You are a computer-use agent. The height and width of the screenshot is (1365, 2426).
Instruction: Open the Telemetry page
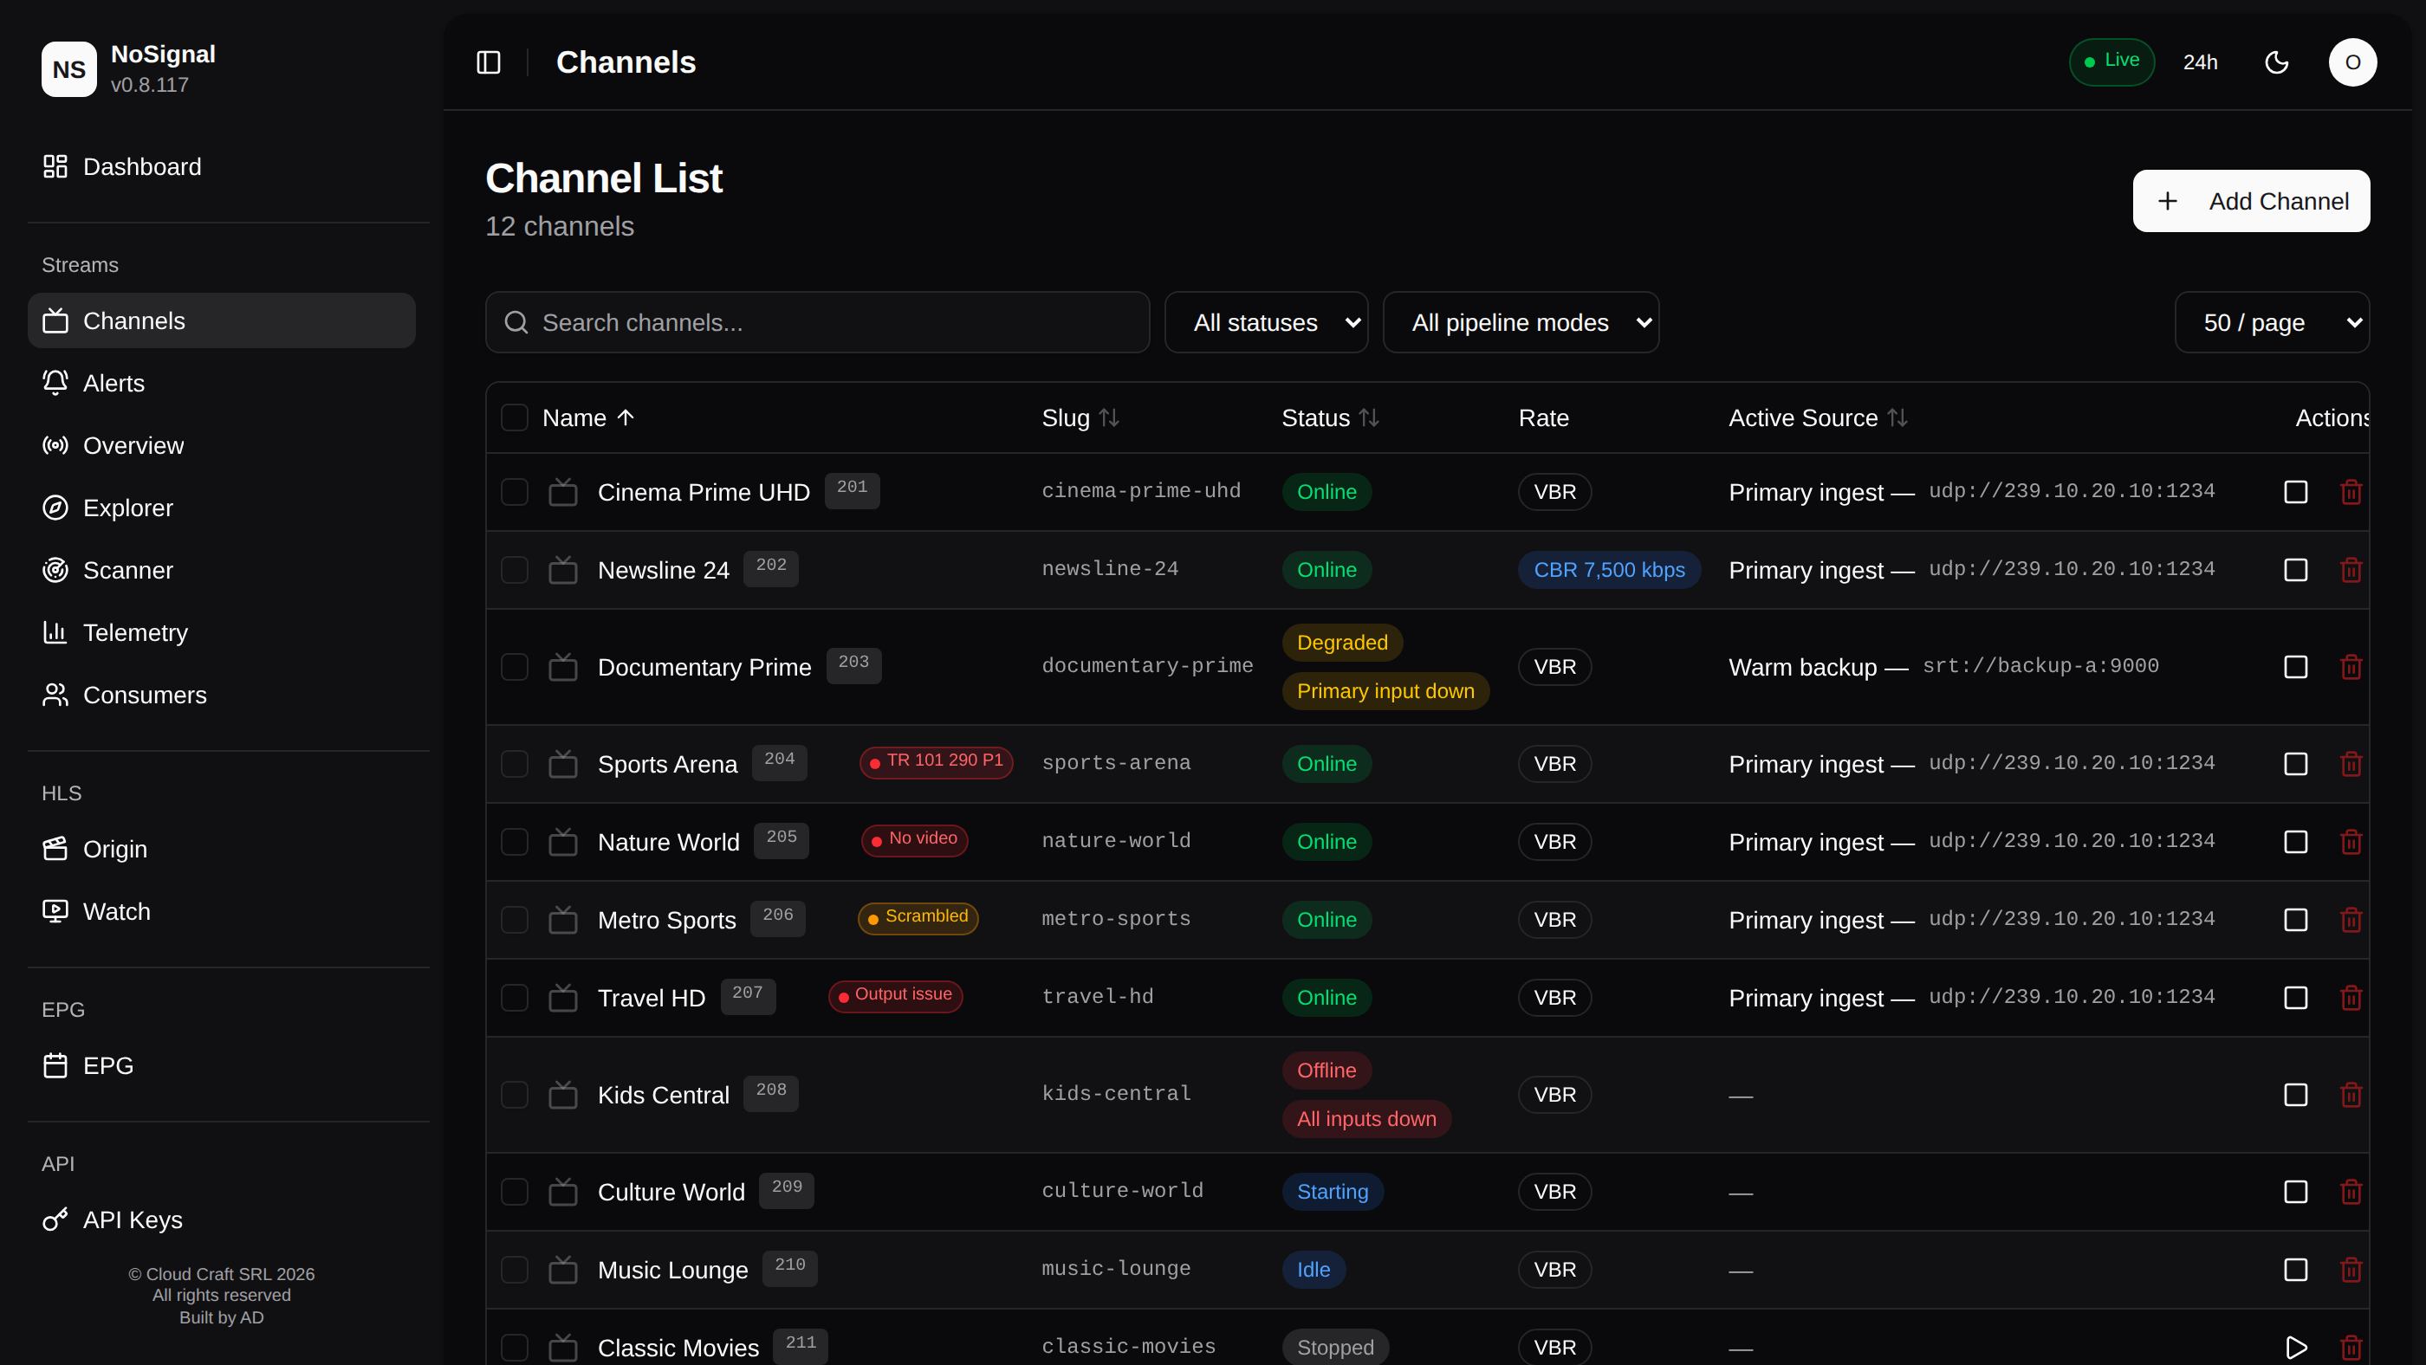[221, 632]
